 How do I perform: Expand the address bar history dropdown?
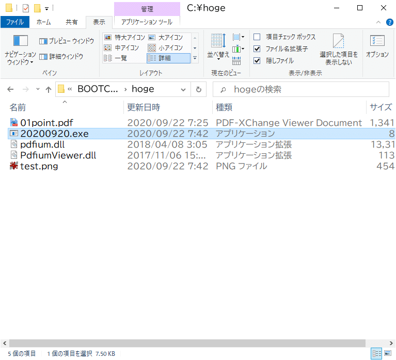pyautogui.click(x=183, y=89)
